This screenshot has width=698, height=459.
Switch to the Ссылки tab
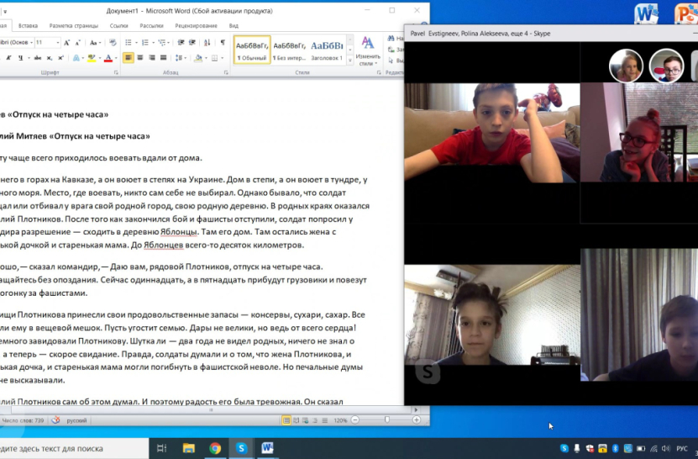click(x=119, y=26)
